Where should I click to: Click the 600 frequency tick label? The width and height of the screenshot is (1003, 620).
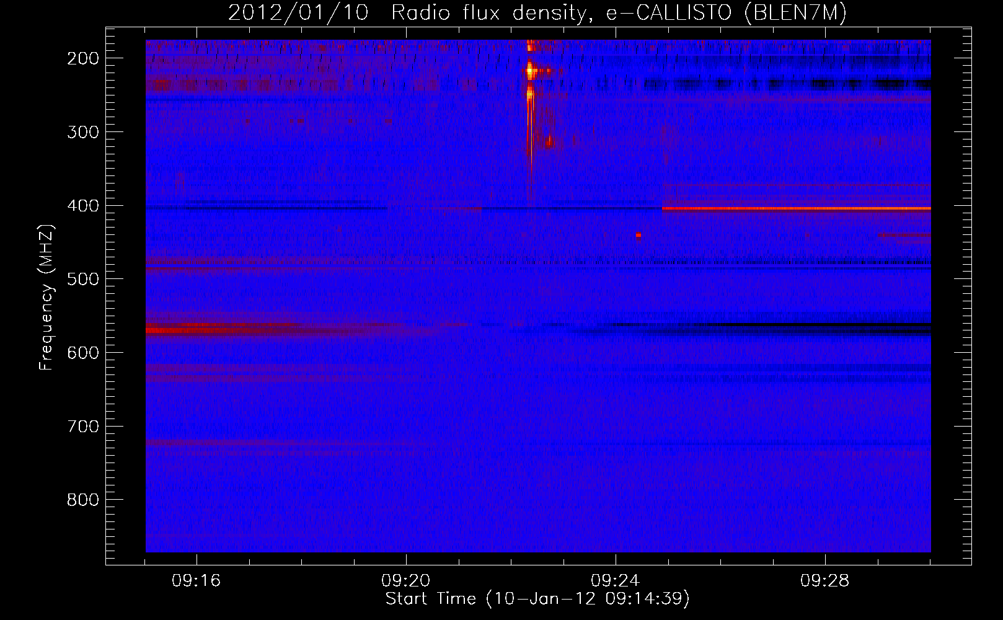tap(83, 353)
